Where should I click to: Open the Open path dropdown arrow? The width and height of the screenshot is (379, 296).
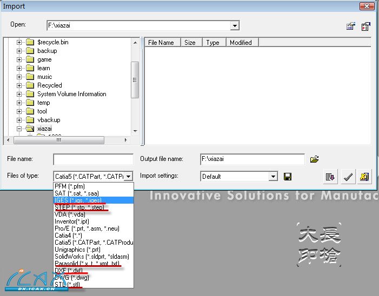click(235, 25)
